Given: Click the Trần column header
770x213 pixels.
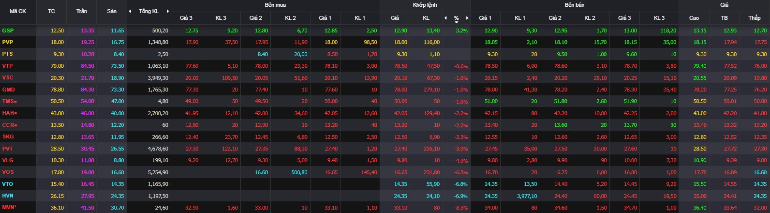Looking at the screenshot, I should coord(82,11).
